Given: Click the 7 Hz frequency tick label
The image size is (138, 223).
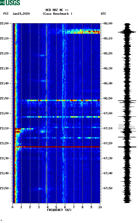Looking at the screenshot, I should (74, 207).
